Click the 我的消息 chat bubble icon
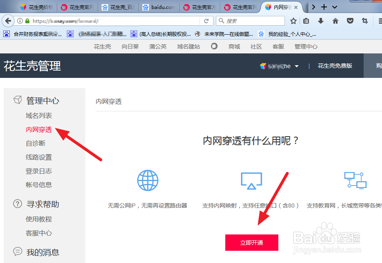 pyautogui.click(x=18, y=251)
